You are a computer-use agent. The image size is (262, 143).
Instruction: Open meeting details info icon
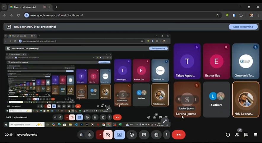point(228,135)
